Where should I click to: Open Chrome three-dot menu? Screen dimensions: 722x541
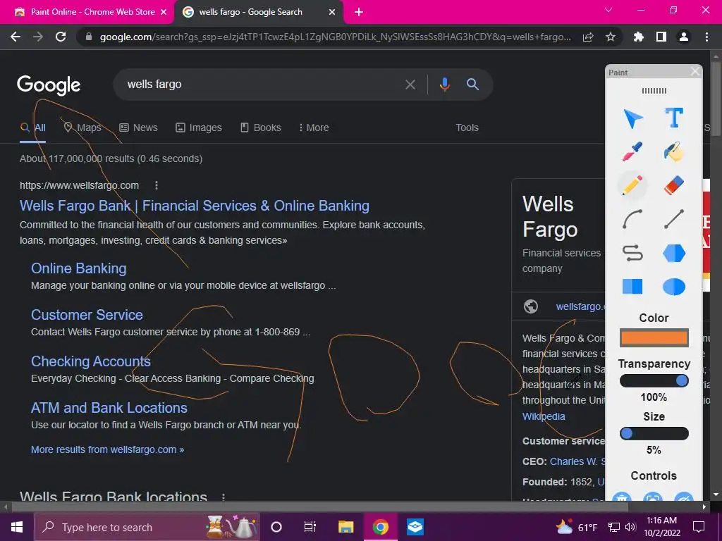706,37
